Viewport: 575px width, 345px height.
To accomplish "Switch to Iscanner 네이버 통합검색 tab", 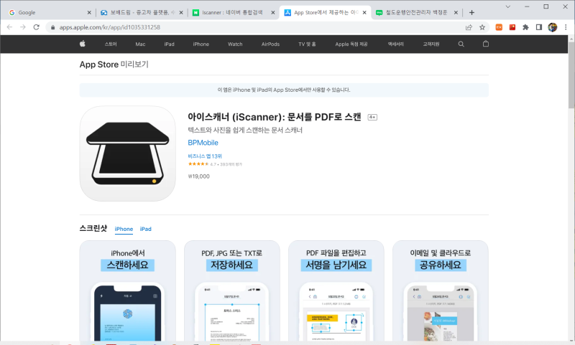I will pos(234,12).
